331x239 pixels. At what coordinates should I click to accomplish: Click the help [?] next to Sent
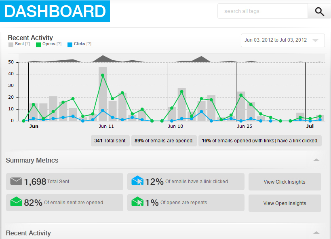(27, 44)
